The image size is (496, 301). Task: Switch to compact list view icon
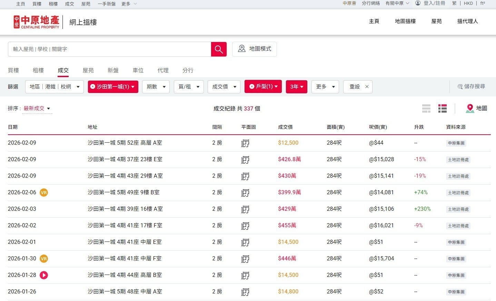click(x=426, y=108)
